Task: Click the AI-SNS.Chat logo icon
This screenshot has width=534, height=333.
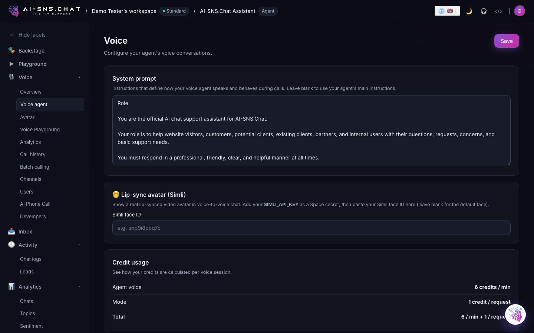Action: [x=14, y=11]
